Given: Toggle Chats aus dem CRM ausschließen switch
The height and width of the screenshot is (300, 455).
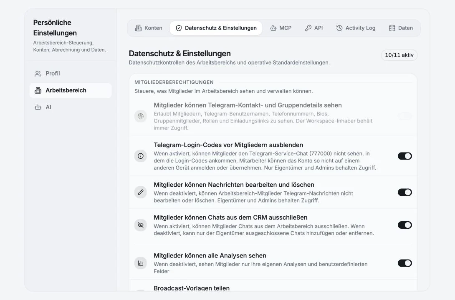Looking at the screenshot, I should tap(405, 225).
